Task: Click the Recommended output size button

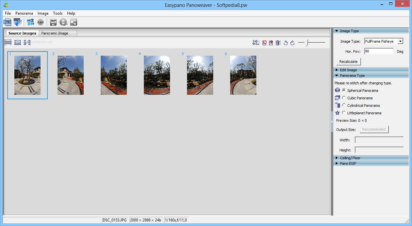Action: click(374, 129)
